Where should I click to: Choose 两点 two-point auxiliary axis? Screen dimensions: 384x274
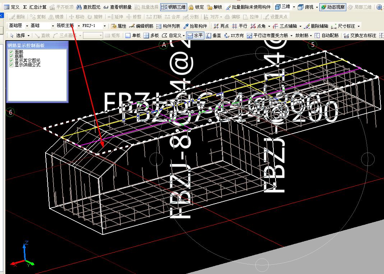[x=221, y=26]
